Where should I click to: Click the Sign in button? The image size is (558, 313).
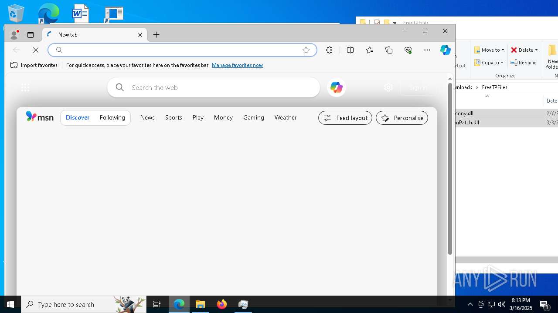[x=418, y=88]
